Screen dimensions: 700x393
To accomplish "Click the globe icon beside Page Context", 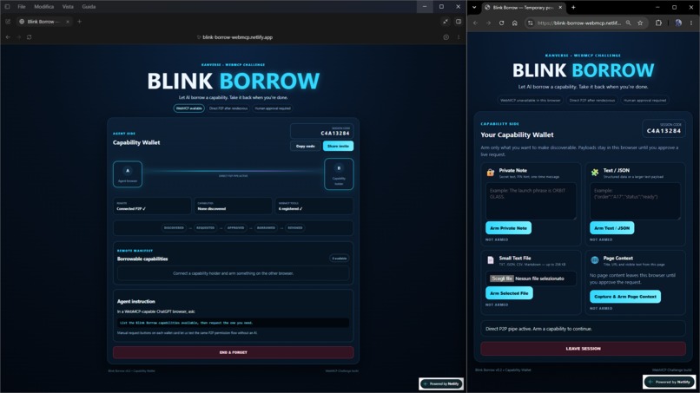I will tap(595, 260).
